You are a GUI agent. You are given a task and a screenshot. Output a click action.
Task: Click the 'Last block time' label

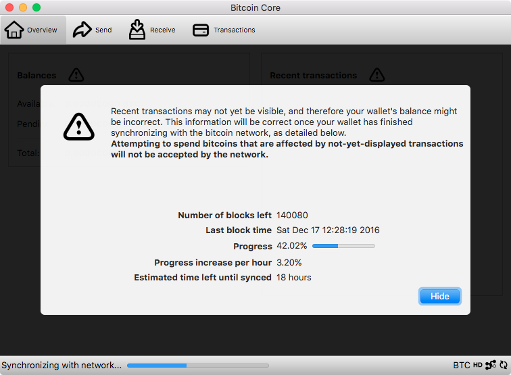click(x=239, y=230)
